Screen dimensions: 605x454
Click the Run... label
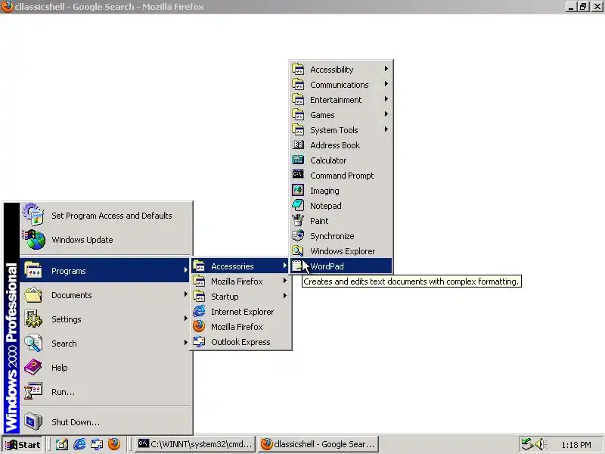click(64, 392)
